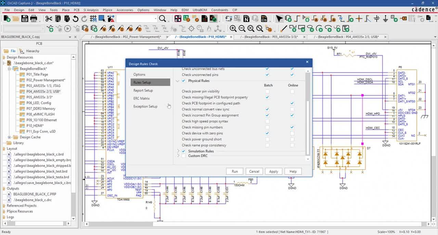The image size is (438, 235).
Task: Select the P08_eMMC FLASH page
Action: pos(40,114)
